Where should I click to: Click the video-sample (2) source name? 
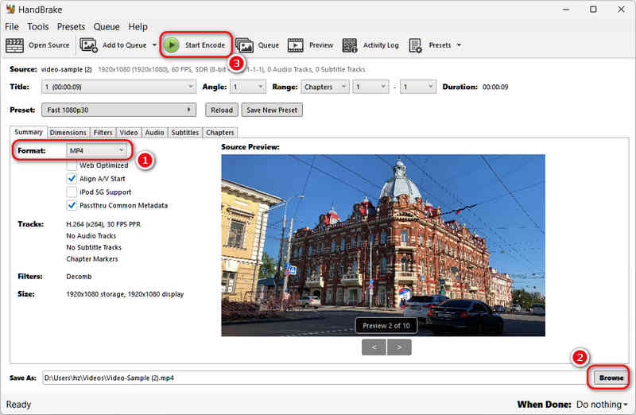(67, 69)
